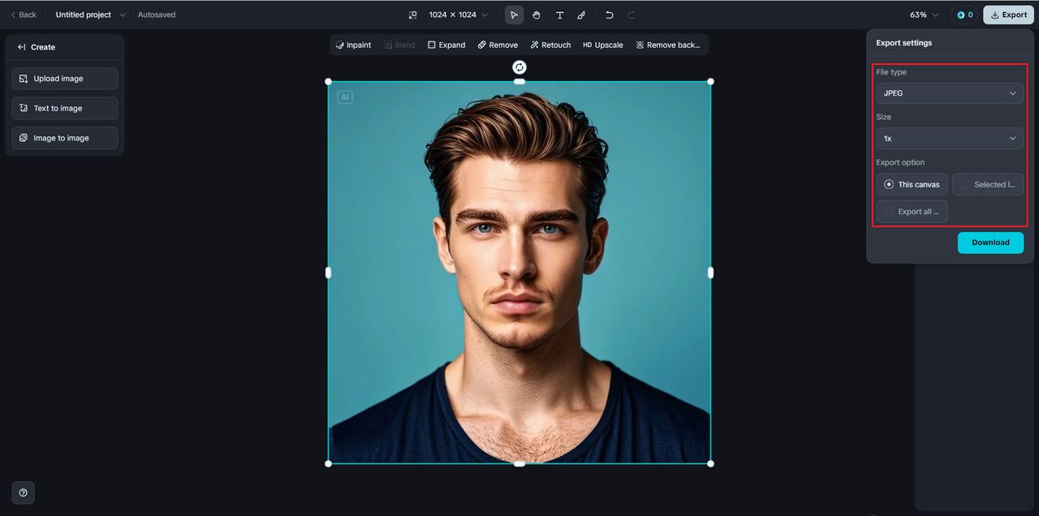This screenshot has width=1039, height=516.
Task: Click the Text to image icon
Action: [x=24, y=108]
